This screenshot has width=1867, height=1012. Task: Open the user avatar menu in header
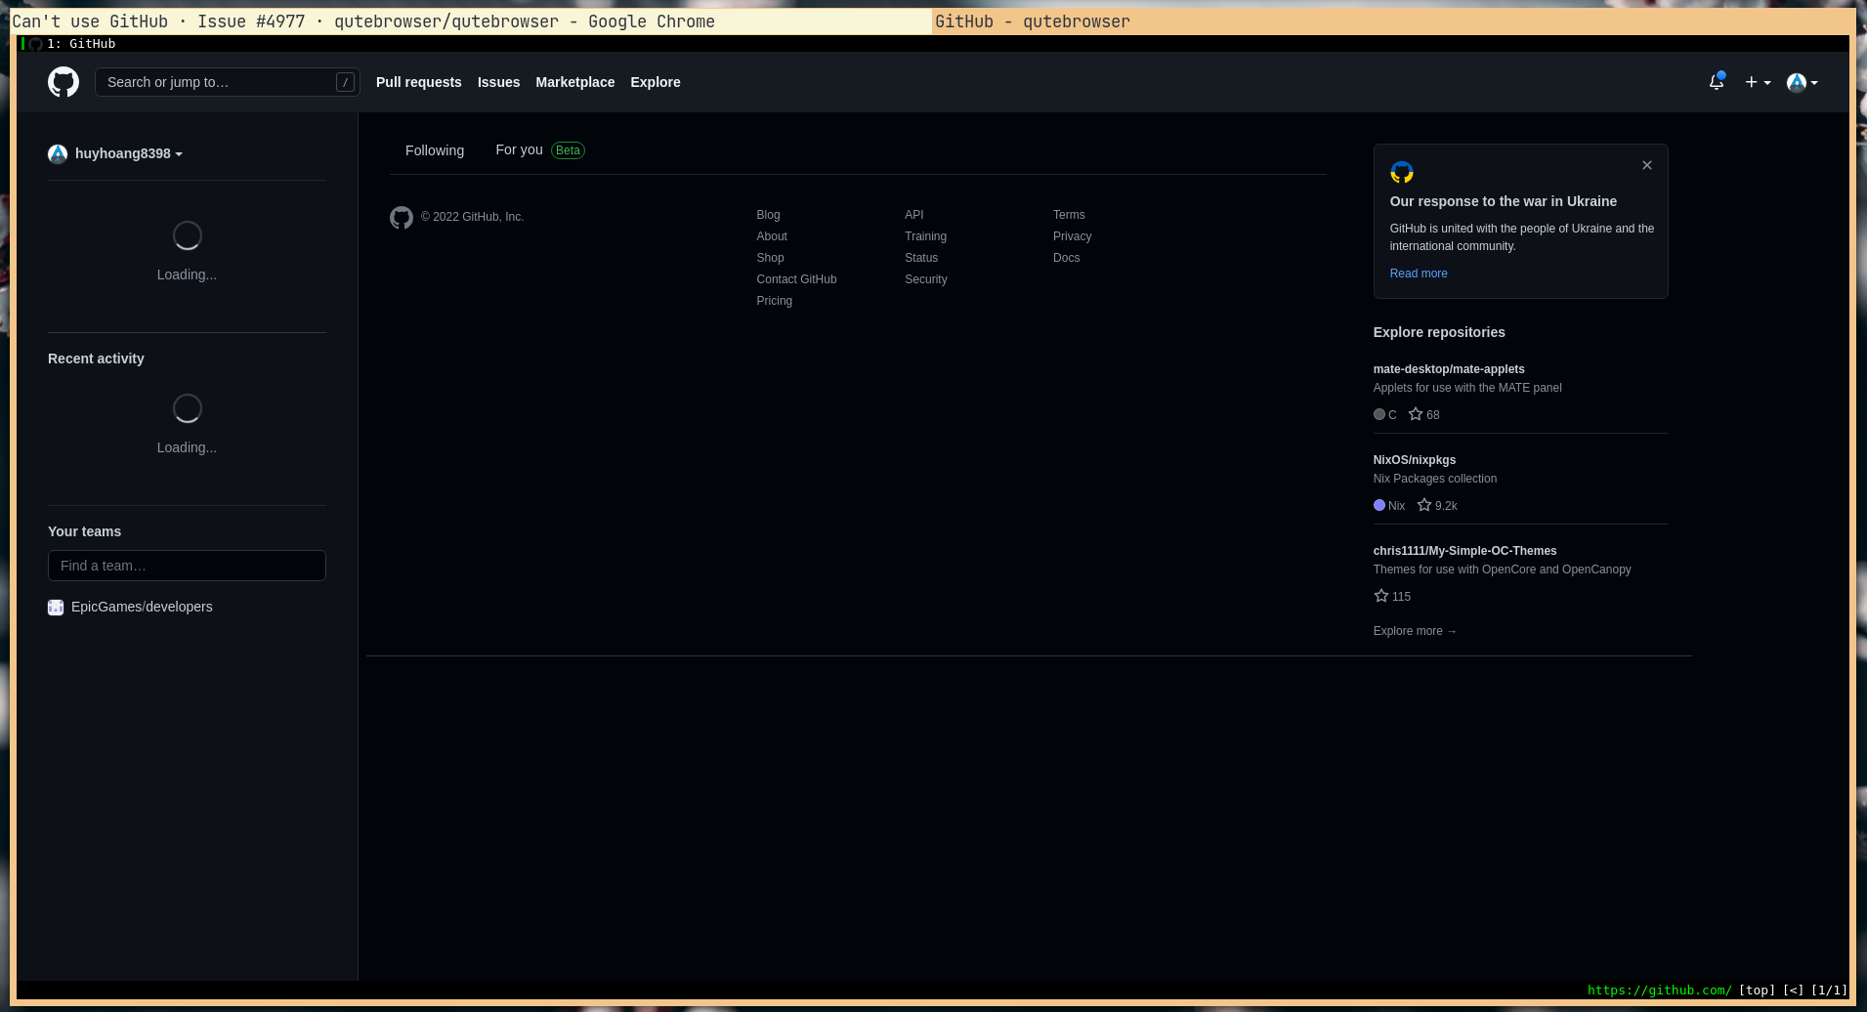click(1802, 82)
